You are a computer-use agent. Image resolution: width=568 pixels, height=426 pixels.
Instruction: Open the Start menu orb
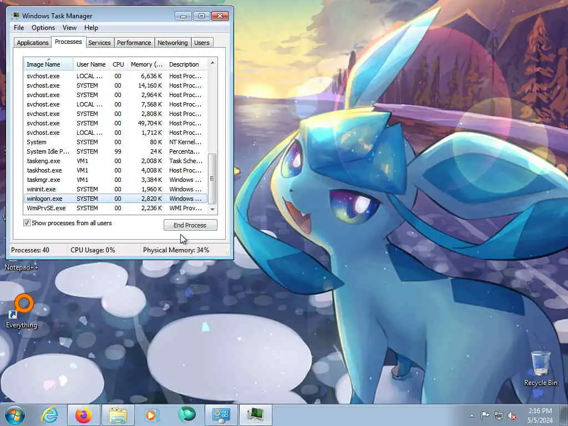pos(15,415)
